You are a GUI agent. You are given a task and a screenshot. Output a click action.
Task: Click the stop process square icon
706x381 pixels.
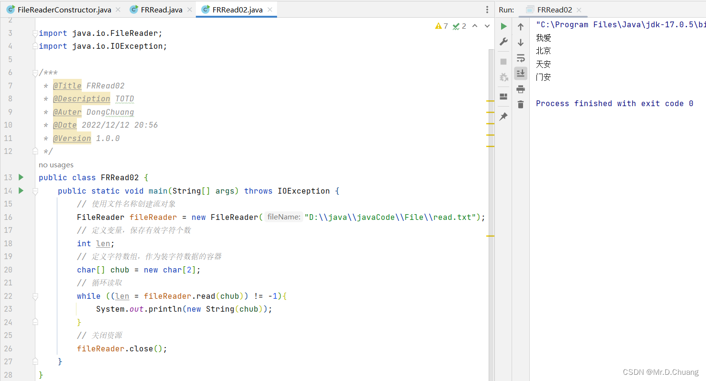(x=503, y=62)
